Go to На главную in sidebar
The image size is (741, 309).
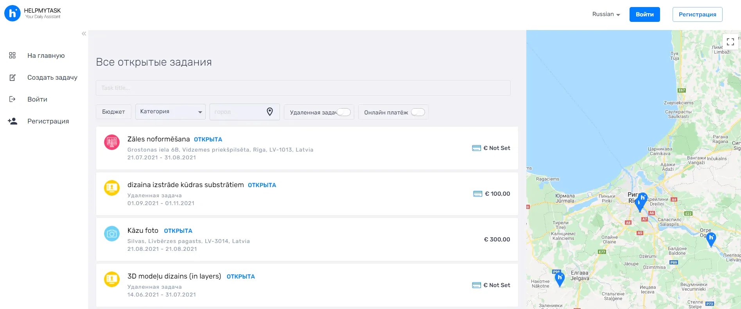click(46, 55)
